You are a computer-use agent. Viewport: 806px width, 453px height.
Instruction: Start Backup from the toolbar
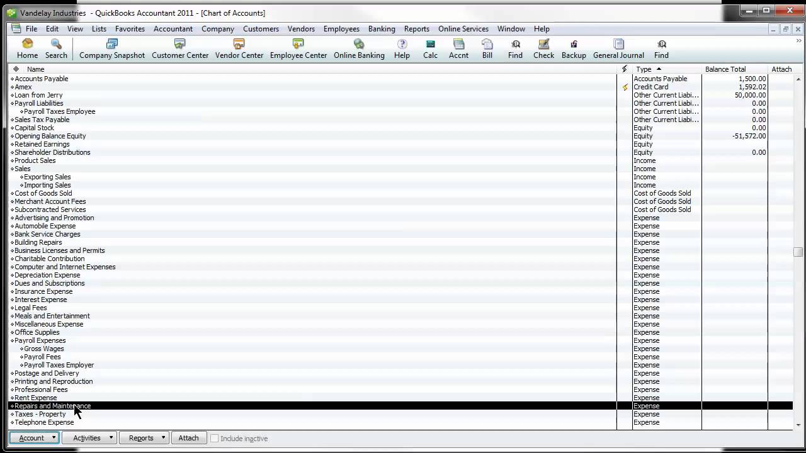574,49
